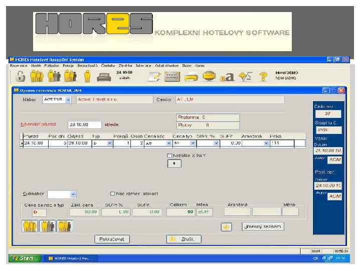The width and height of the screenshot is (361, 271).
Task: Click the three yellow guests toolbar icon
Action: (x=37, y=76)
